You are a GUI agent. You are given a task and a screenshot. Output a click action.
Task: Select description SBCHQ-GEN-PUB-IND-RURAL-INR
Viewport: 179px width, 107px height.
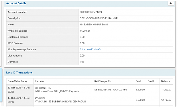(x=99, y=18)
